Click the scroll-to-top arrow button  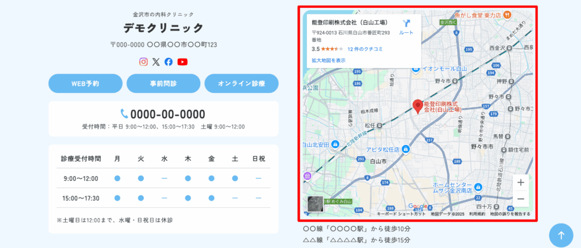pyautogui.click(x=561, y=236)
